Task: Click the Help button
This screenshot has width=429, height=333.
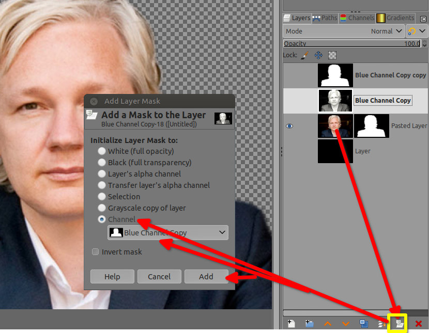Action: [x=112, y=276]
